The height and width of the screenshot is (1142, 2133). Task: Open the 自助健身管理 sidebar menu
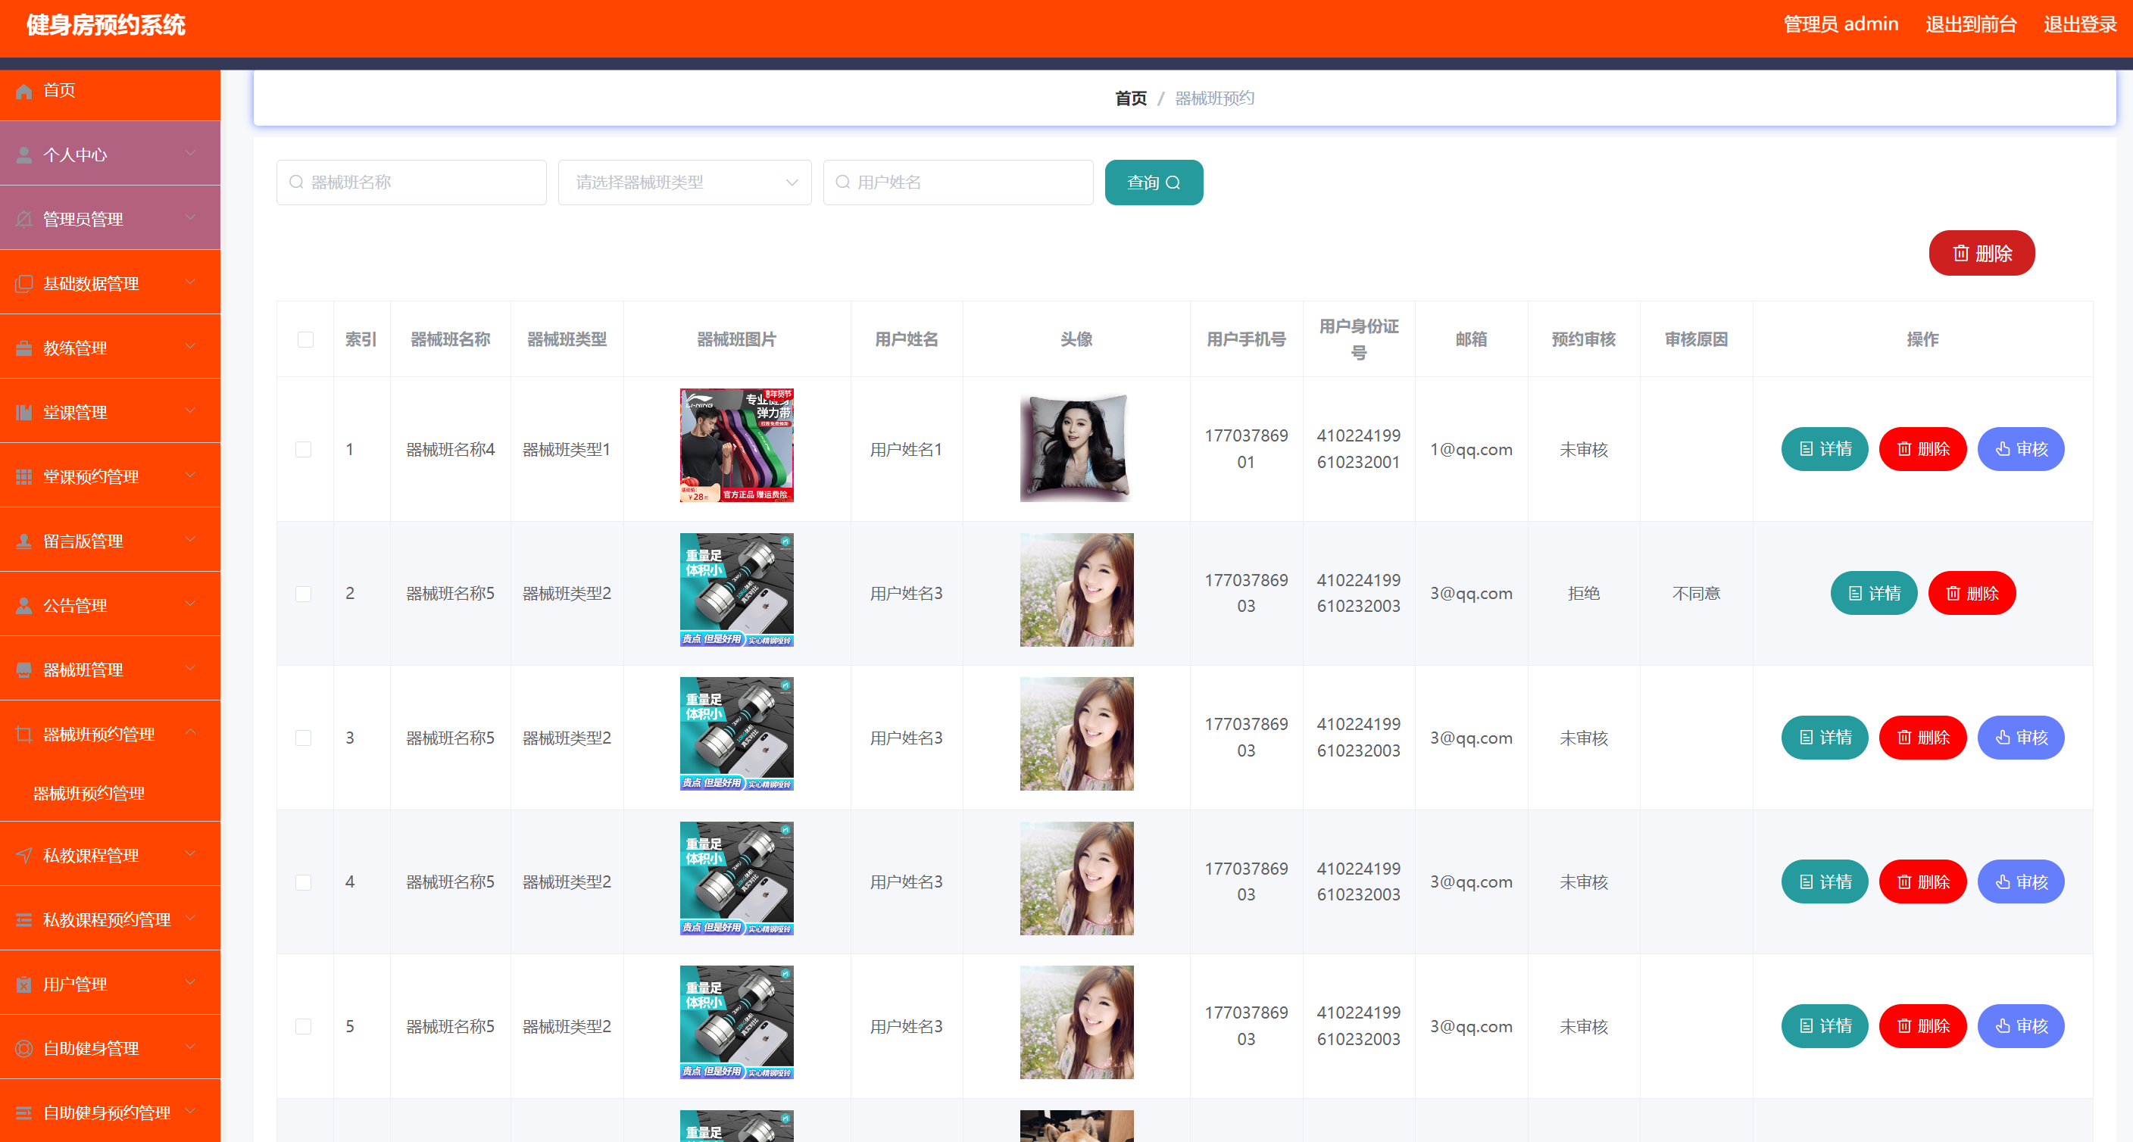click(x=110, y=1048)
